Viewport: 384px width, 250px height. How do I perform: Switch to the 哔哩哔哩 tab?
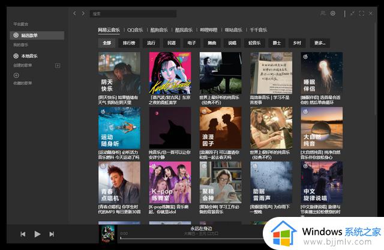[x=209, y=30]
